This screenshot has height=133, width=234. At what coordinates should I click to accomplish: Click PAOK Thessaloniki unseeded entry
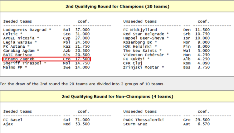(x=144, y=120)
